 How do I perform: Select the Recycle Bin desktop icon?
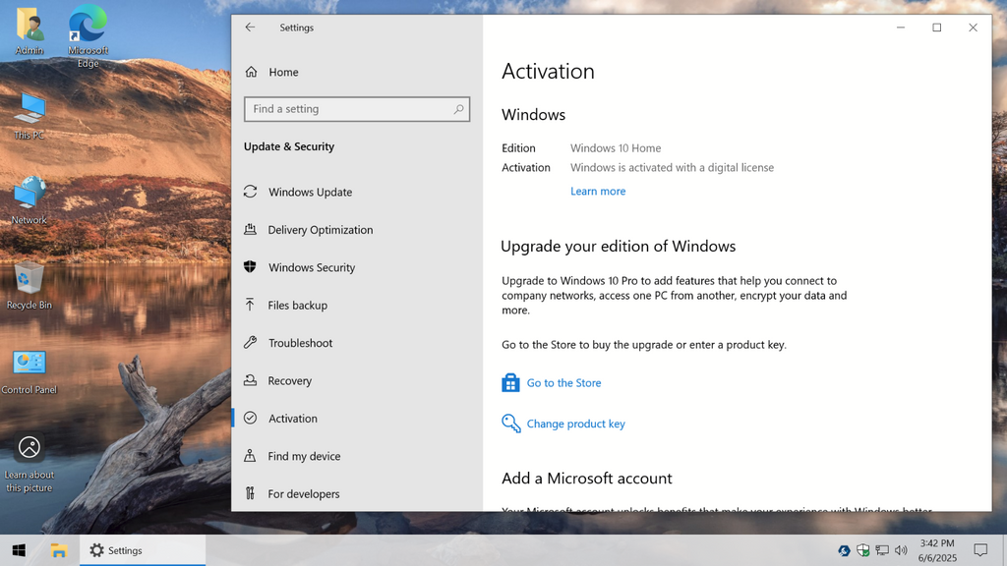pyautogui.click(x=29, y=286)
